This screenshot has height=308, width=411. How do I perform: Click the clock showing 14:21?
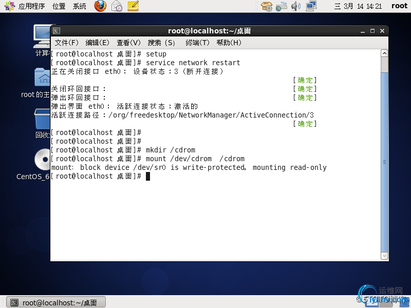(x=358, y=6)
